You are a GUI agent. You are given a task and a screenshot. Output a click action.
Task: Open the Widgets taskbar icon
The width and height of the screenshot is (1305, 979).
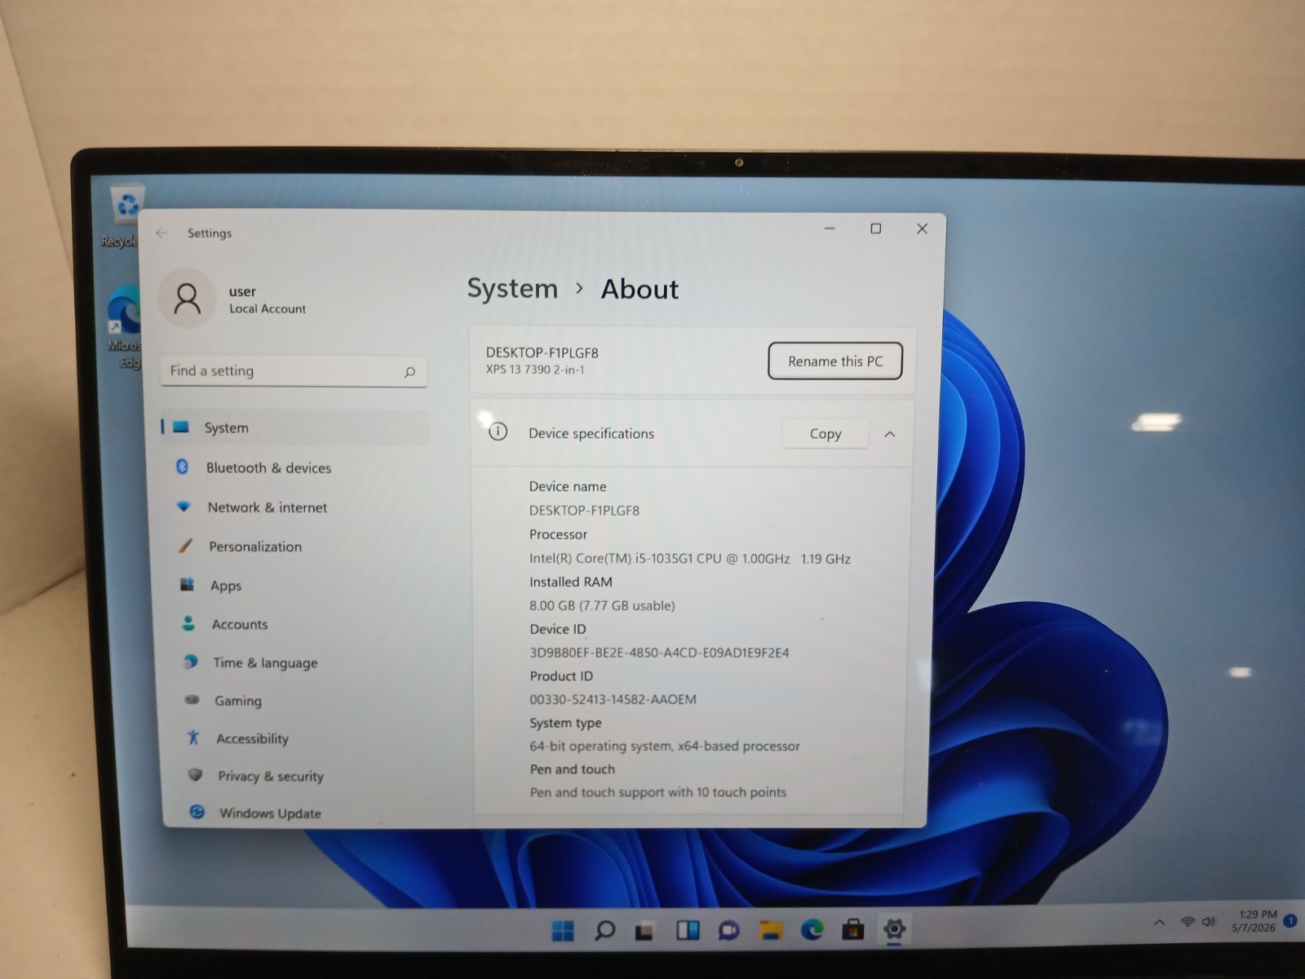point(688,930)
